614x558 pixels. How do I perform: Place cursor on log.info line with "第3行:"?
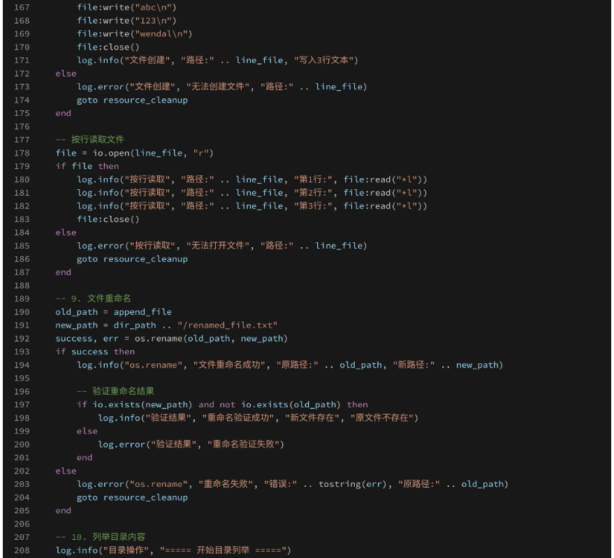click(251, 206)
